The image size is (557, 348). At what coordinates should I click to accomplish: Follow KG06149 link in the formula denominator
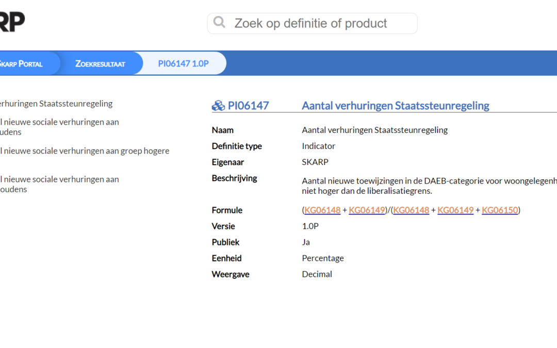[x=455, y=210]
